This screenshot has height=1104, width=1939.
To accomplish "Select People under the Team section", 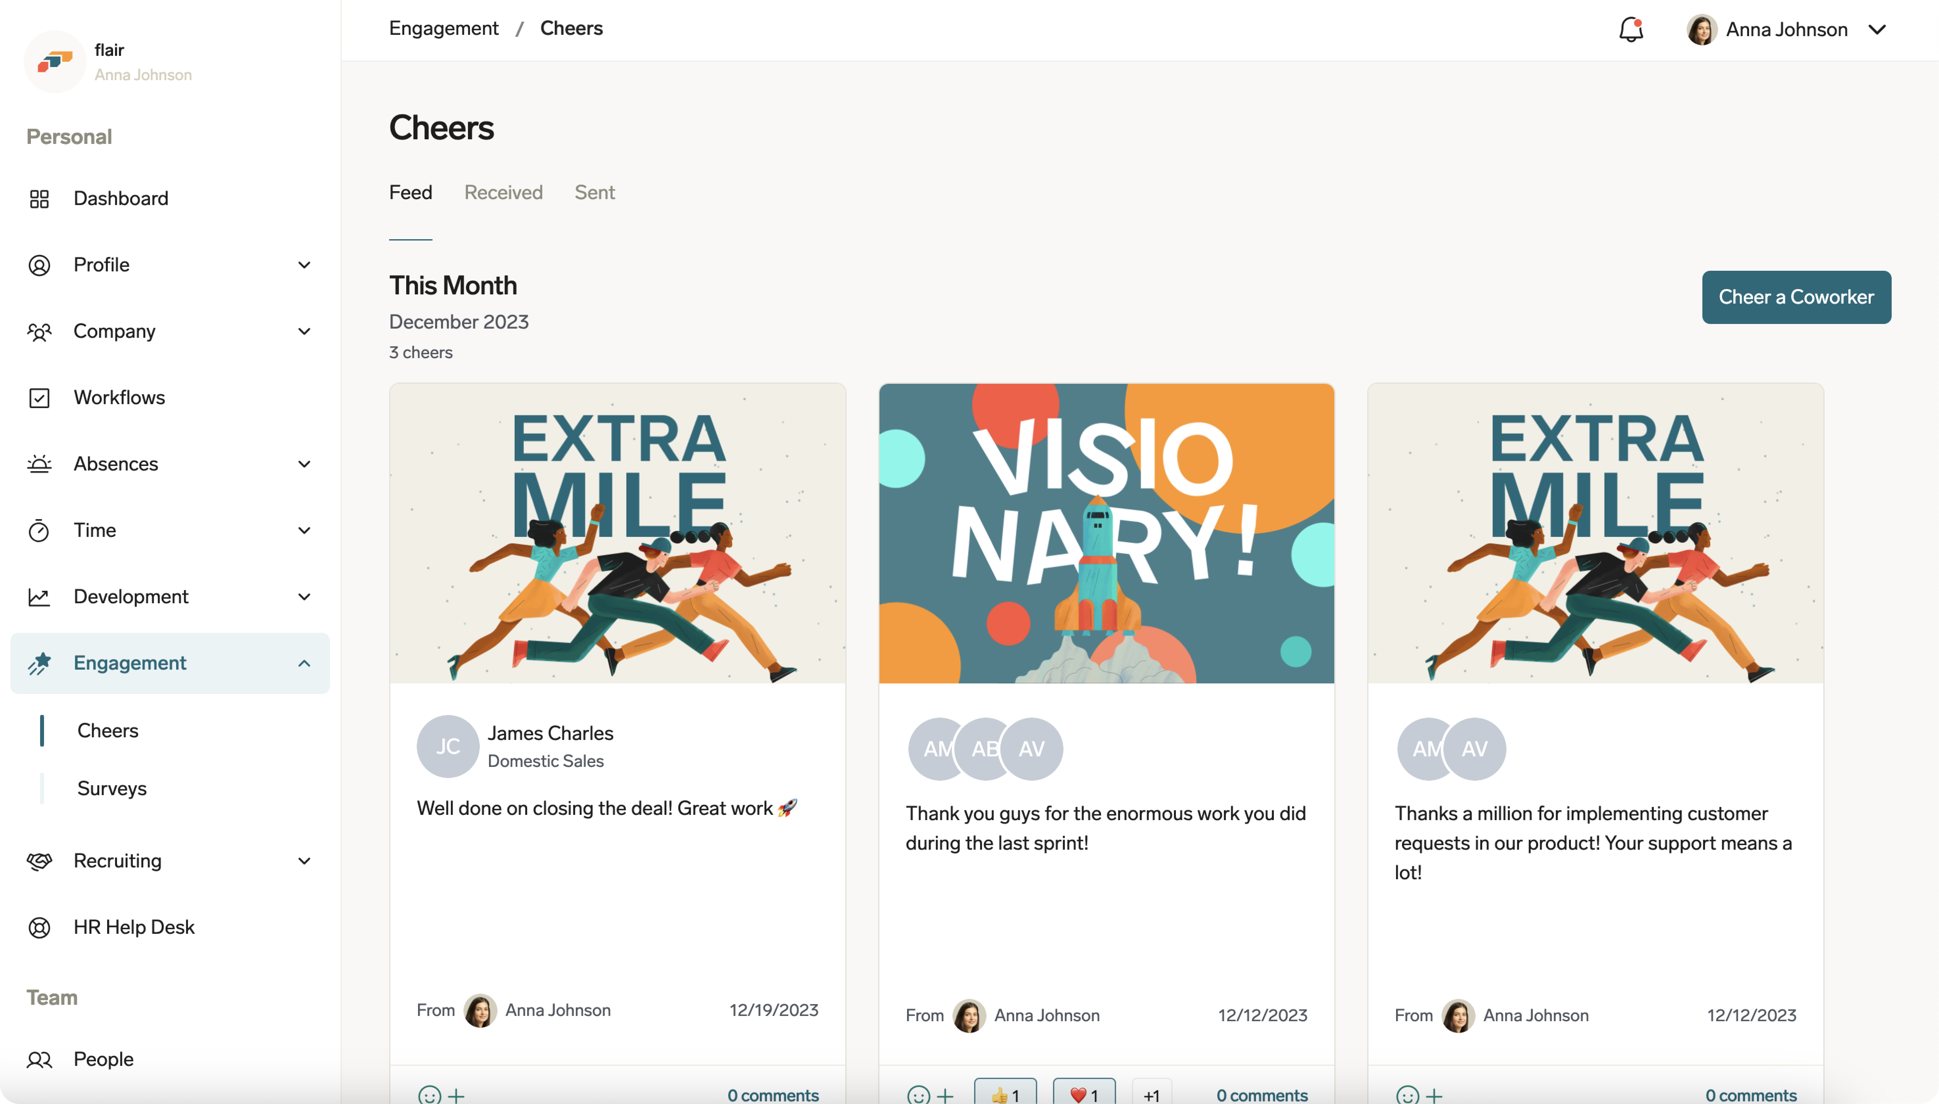I will point(103,1059).
